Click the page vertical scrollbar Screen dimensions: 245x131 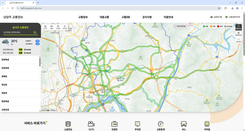point(244,34)
